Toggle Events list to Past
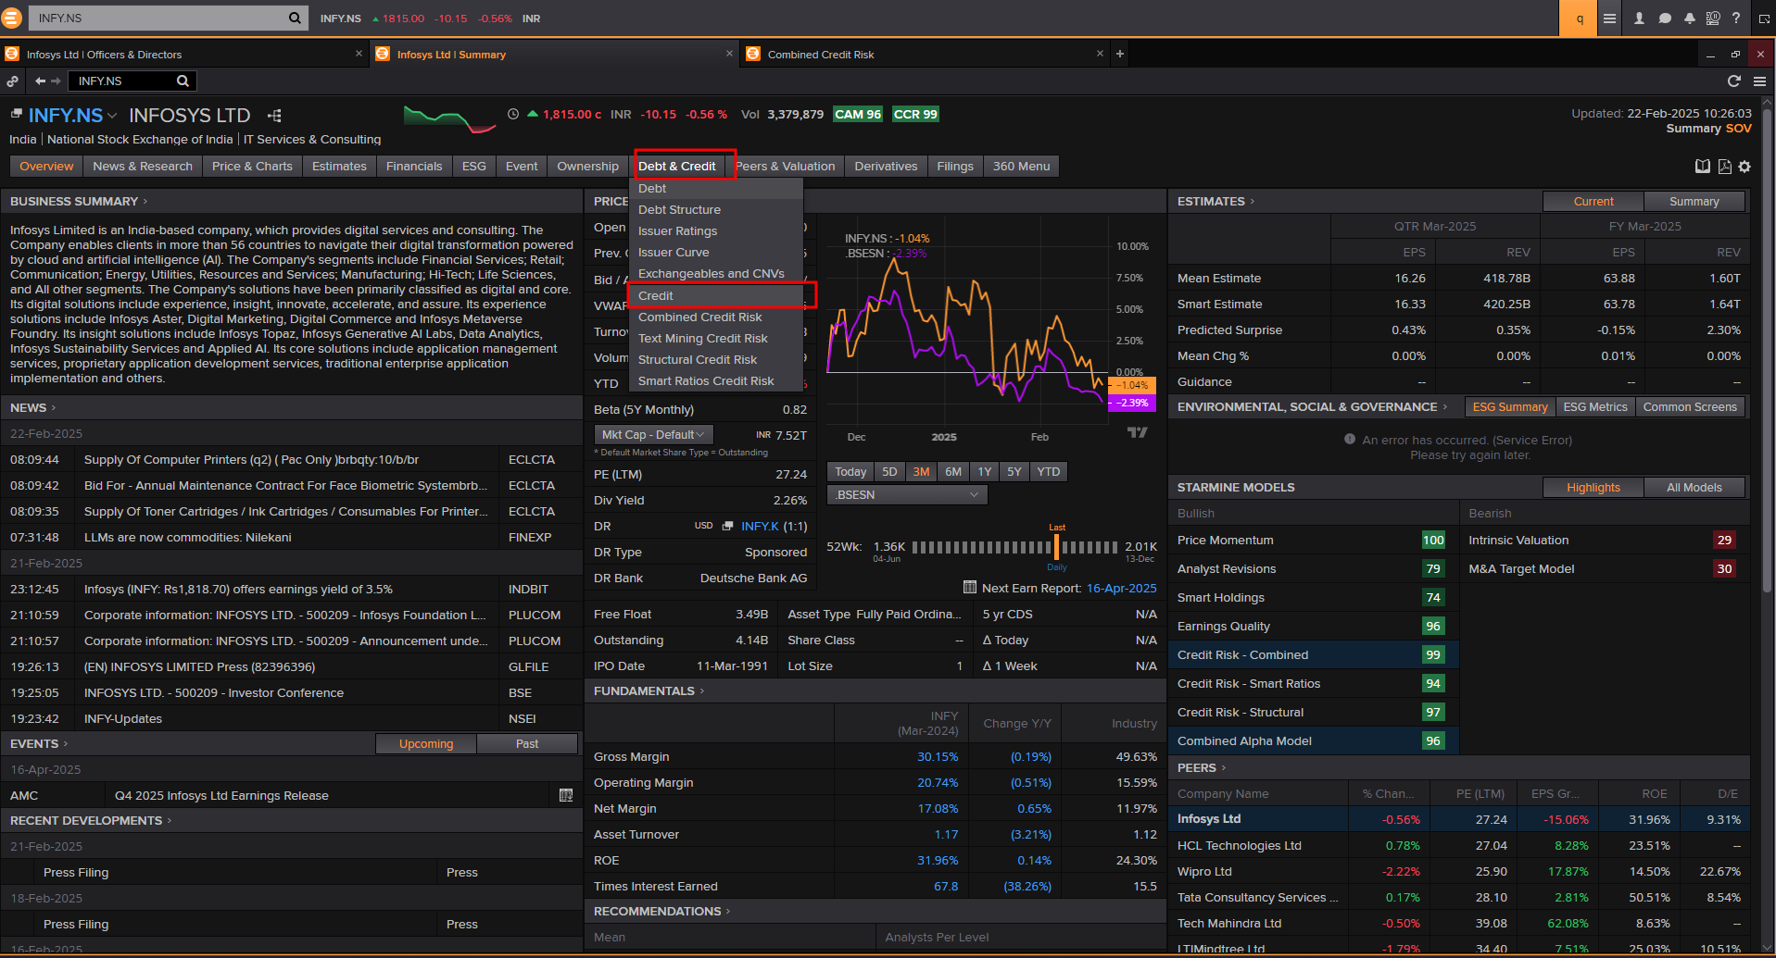 [x=526, y=744]
